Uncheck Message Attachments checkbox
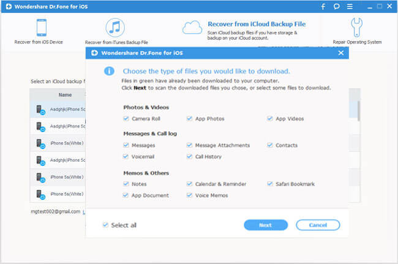Viewport: 398px width, 264px height. 189,145
